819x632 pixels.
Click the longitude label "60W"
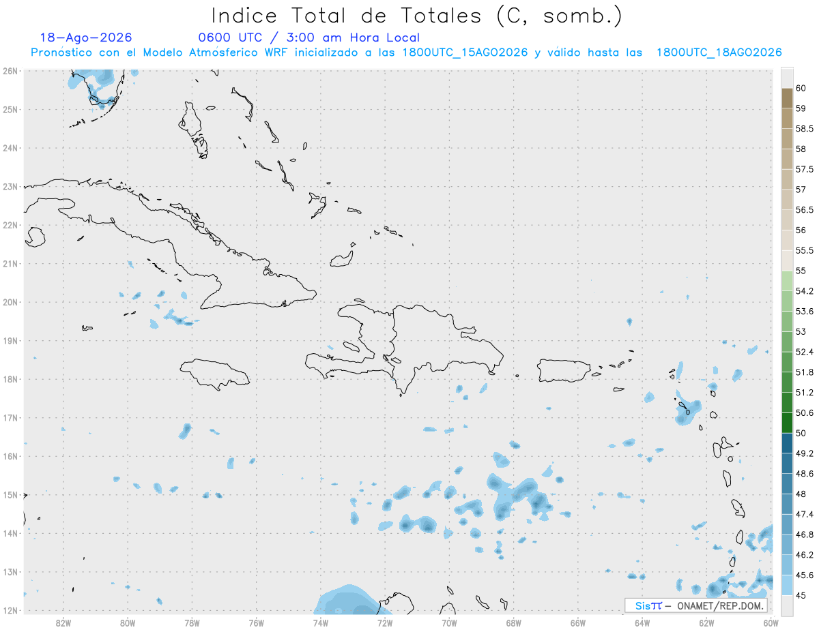(x=771, y=622)
